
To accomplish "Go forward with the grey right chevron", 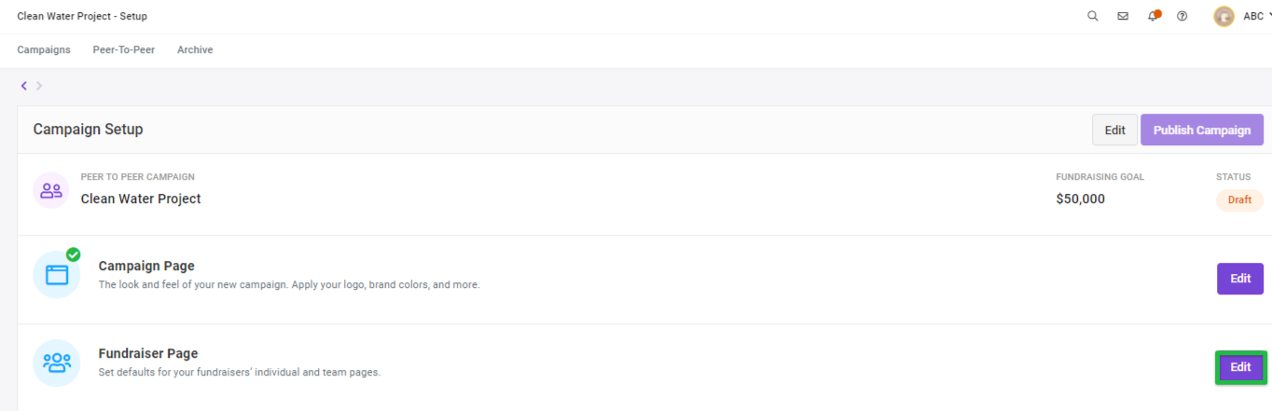I will coord(39,86).
